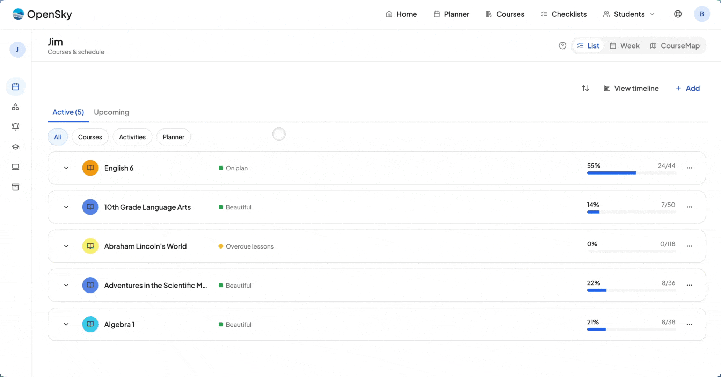Switch to Week view
Screen dimensions: 721x377
point(625,46)
